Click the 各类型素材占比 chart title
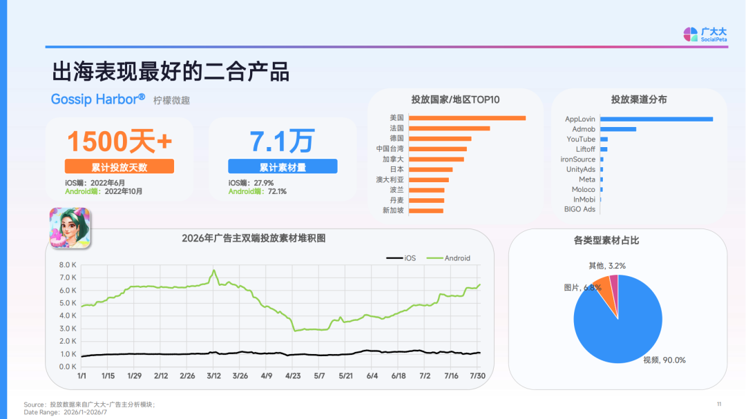 606,240
